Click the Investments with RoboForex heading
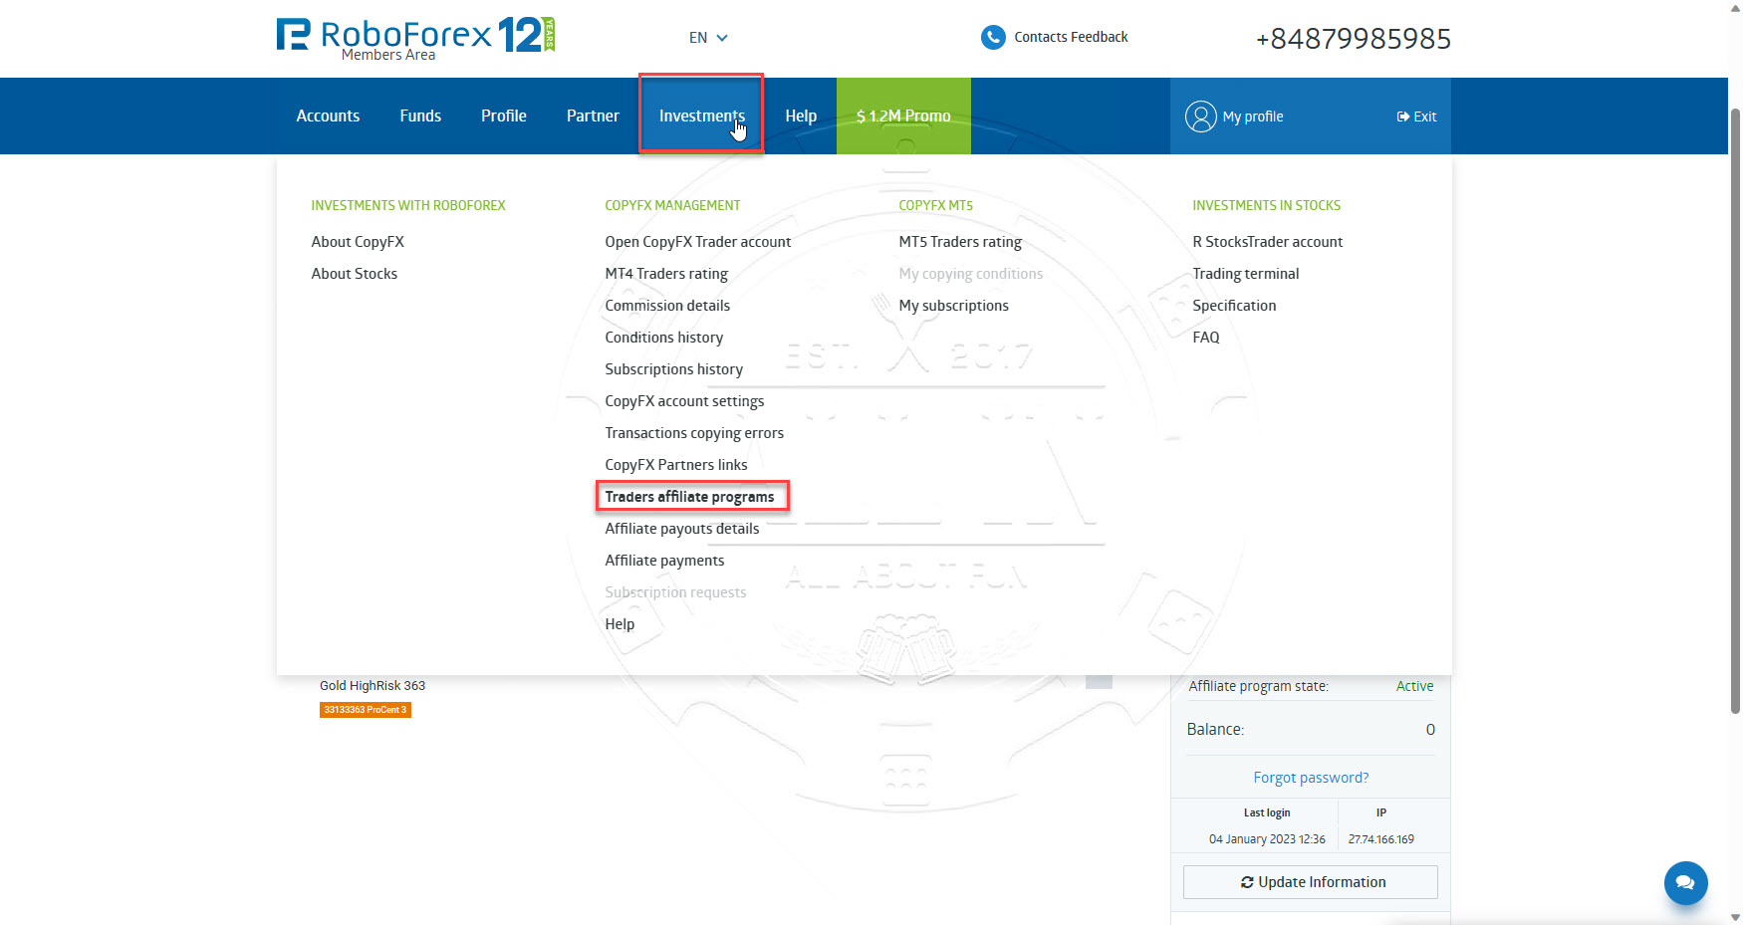Viewport: 1743px width, 925px height. 408,205
